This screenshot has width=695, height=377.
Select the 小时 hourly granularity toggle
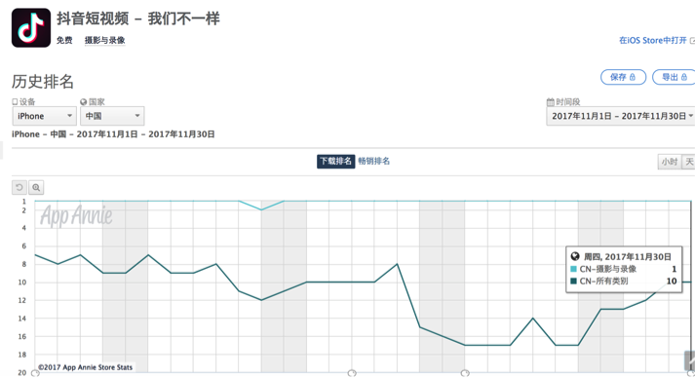[670, 162]
